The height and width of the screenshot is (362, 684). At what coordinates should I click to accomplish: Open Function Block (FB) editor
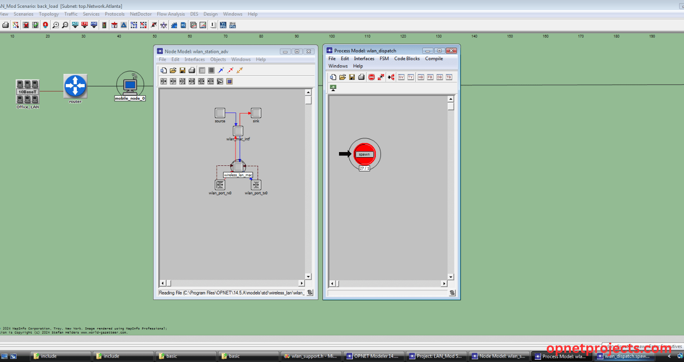click(x=430, y=77)
